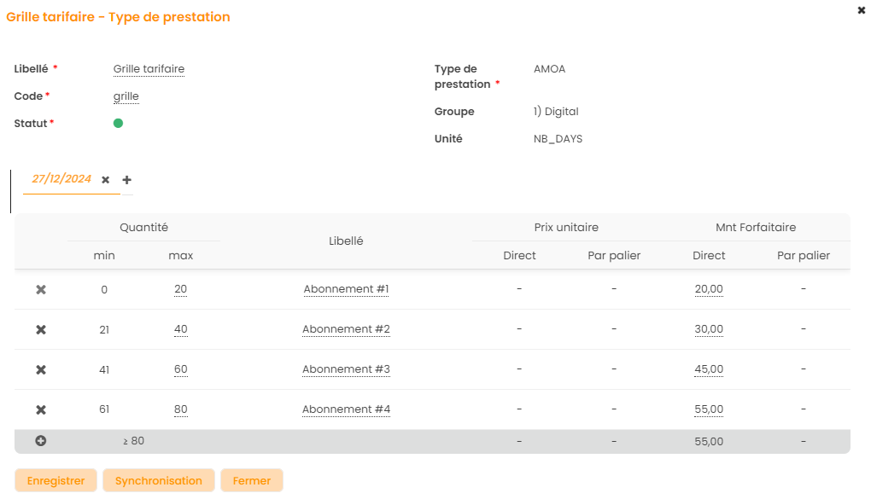
Task: Edit max quantity 80 for Abonnement #4
Action: 180,409
